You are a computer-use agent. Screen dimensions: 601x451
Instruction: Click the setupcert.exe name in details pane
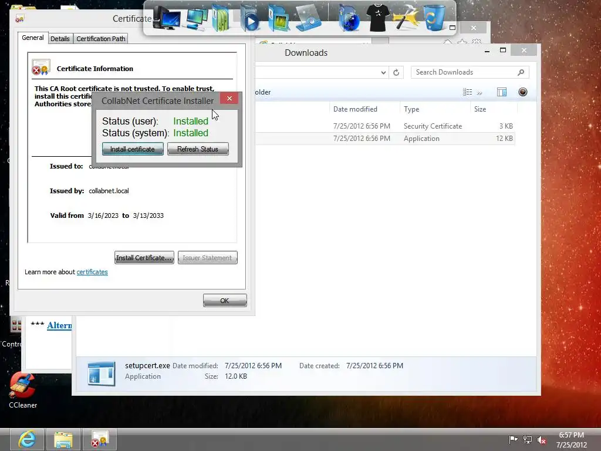[147, 365]
